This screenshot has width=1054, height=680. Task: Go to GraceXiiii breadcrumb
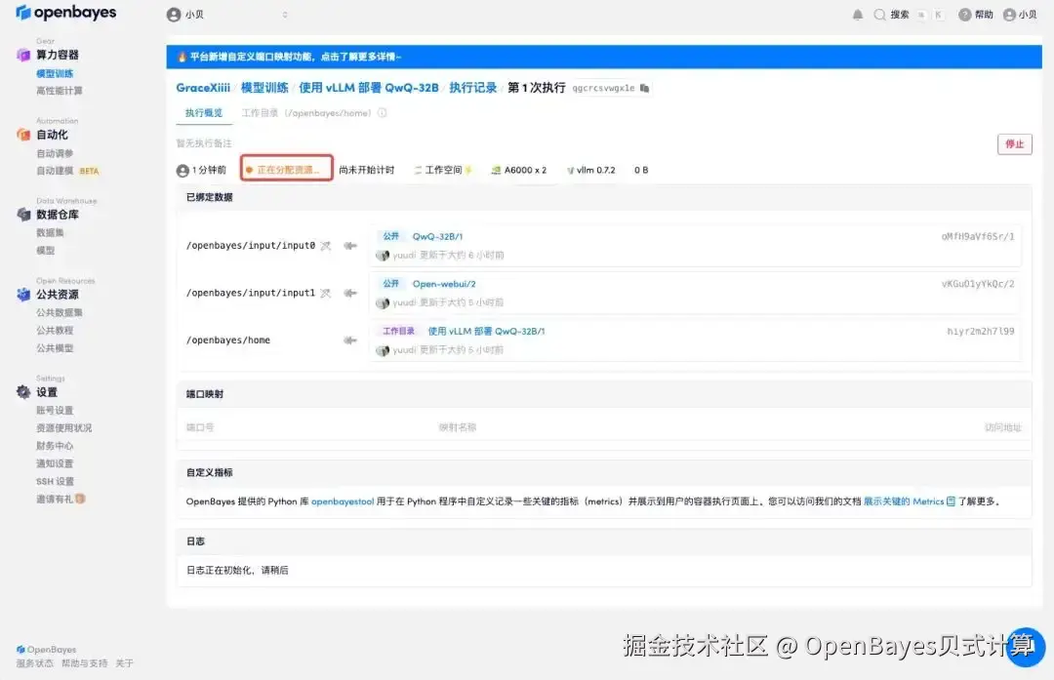203,88
